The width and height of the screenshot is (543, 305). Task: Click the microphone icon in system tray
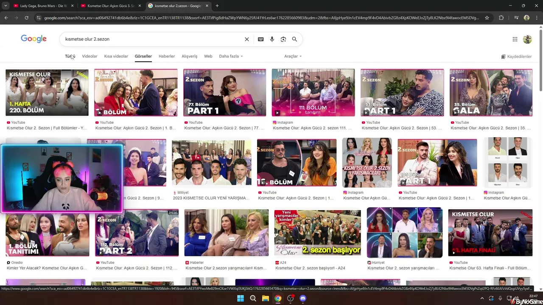pyautogui.click(x=500, y=298)
